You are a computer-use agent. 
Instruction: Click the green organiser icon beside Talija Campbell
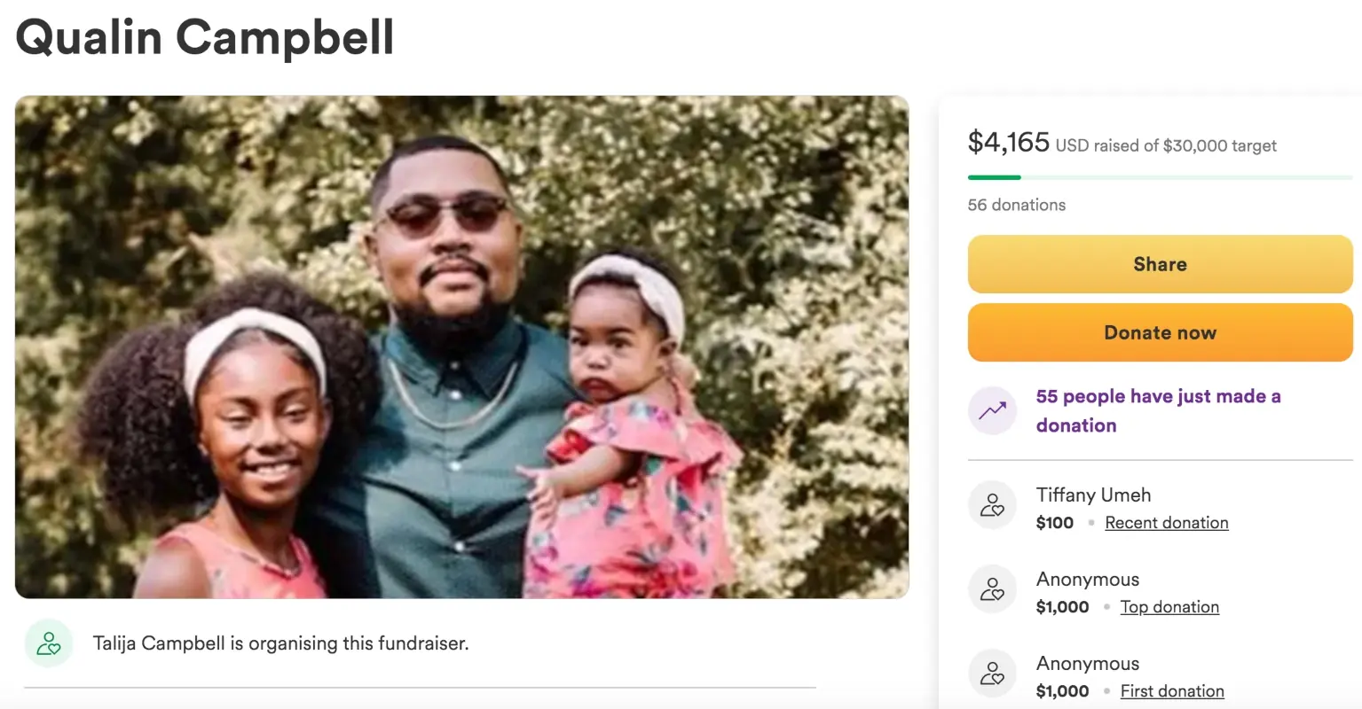pyautogui.click(x=49, y=643)
